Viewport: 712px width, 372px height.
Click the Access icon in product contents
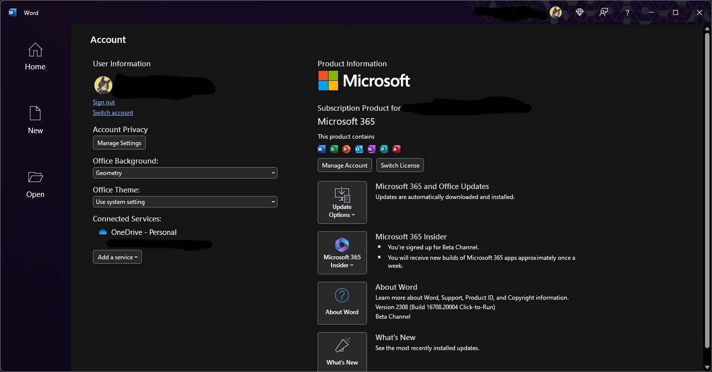(396, 149)
